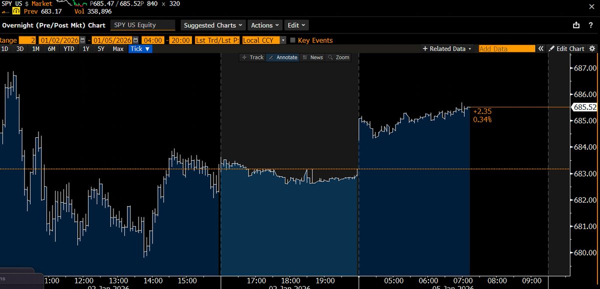Select the 1D range tab
Image resolution: width=600 pixels, height=289 pixels.
point(5,49)
